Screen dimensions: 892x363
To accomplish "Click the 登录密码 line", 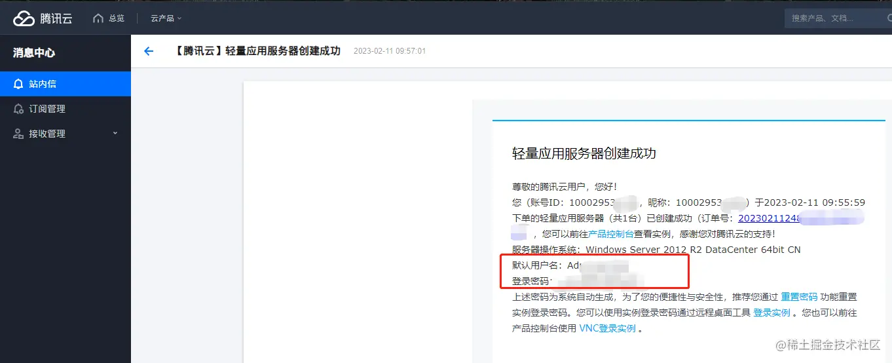I will pos(578,281).
